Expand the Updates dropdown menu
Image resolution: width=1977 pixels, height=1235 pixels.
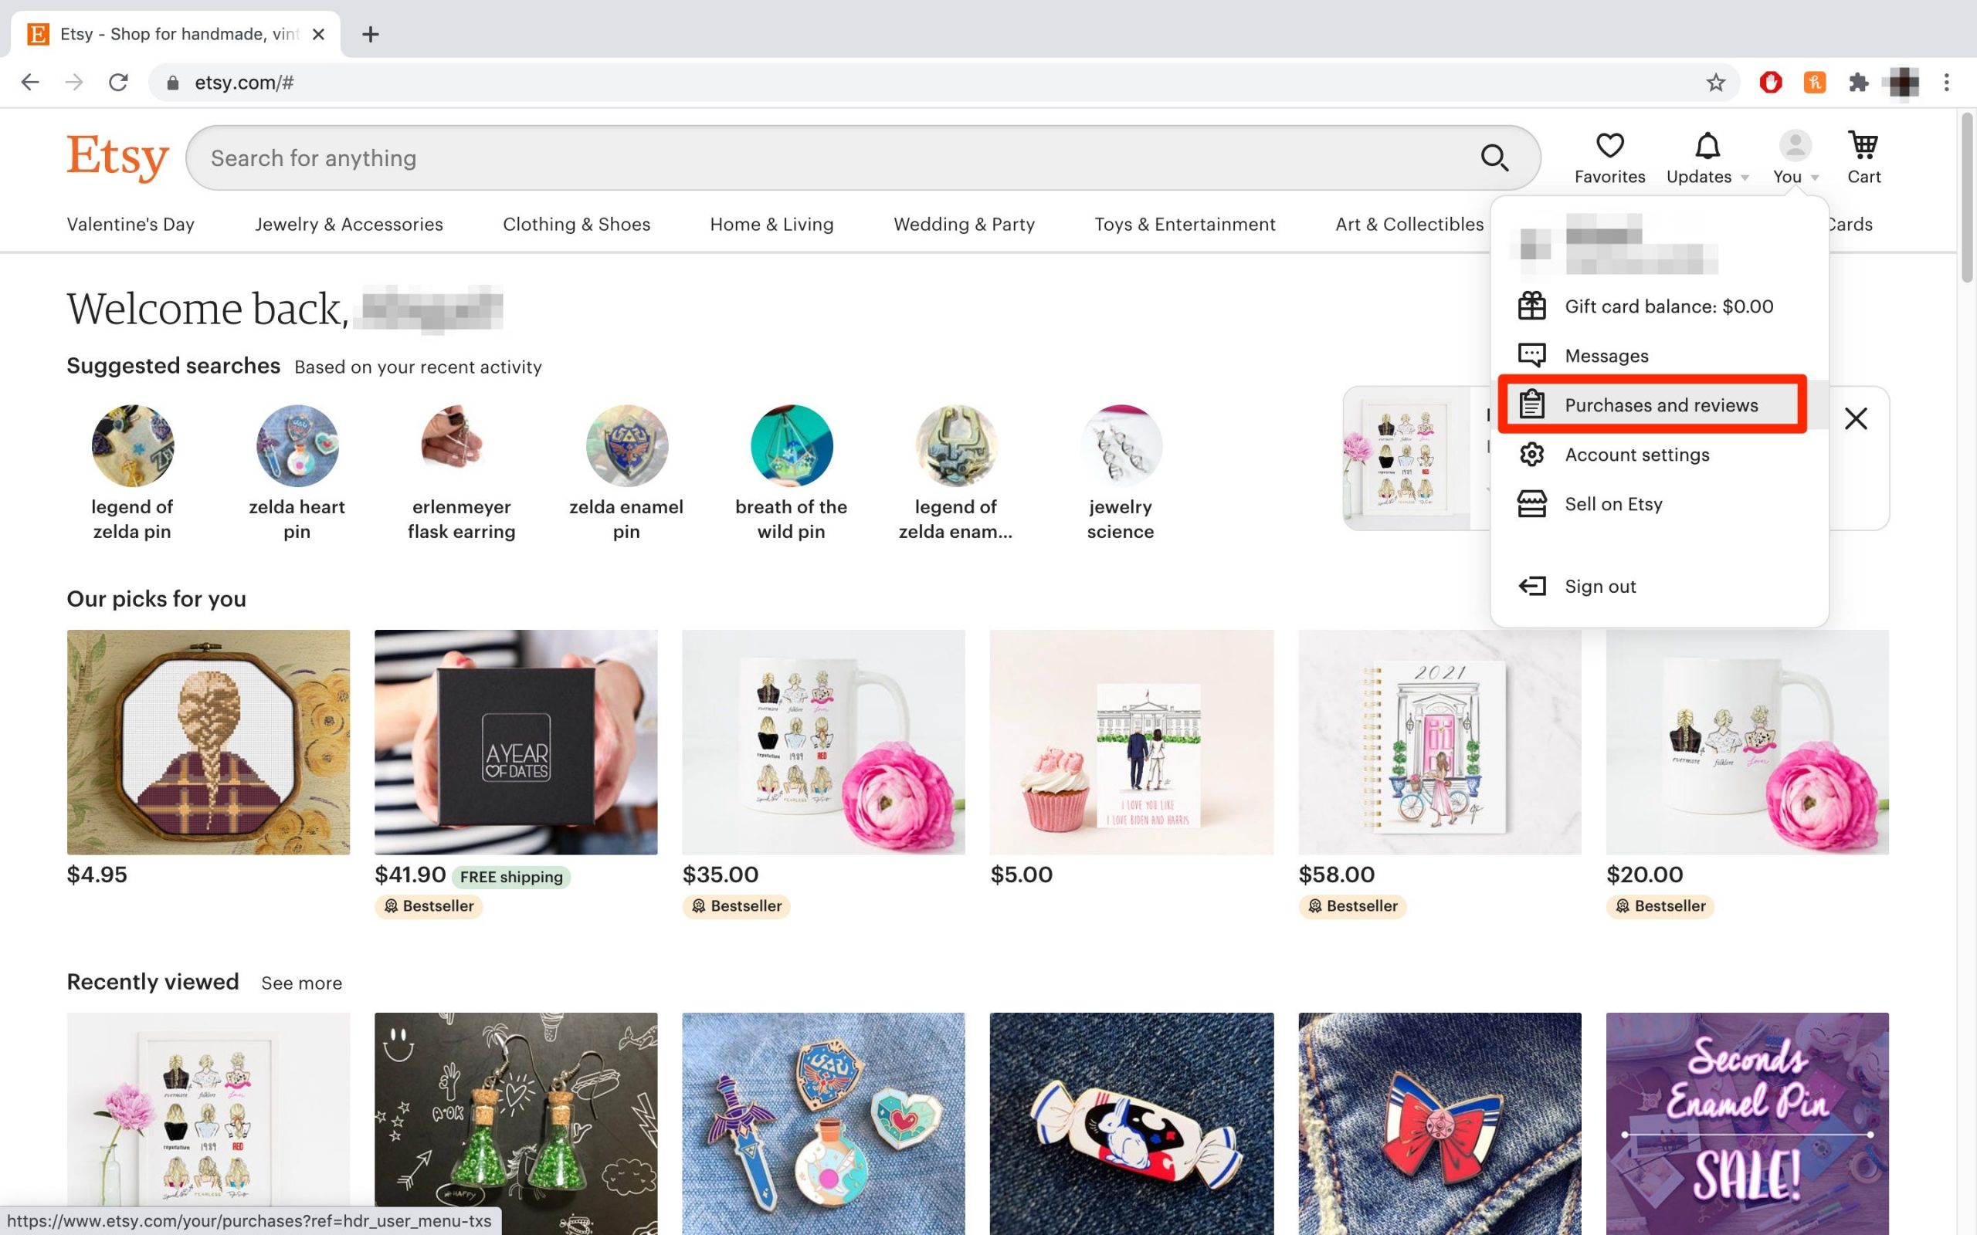coord(1705,157)
